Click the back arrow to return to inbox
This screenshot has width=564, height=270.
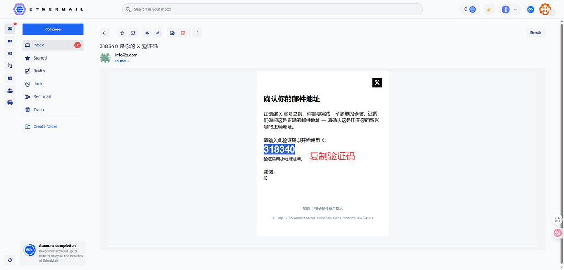[x=105, y=33]
